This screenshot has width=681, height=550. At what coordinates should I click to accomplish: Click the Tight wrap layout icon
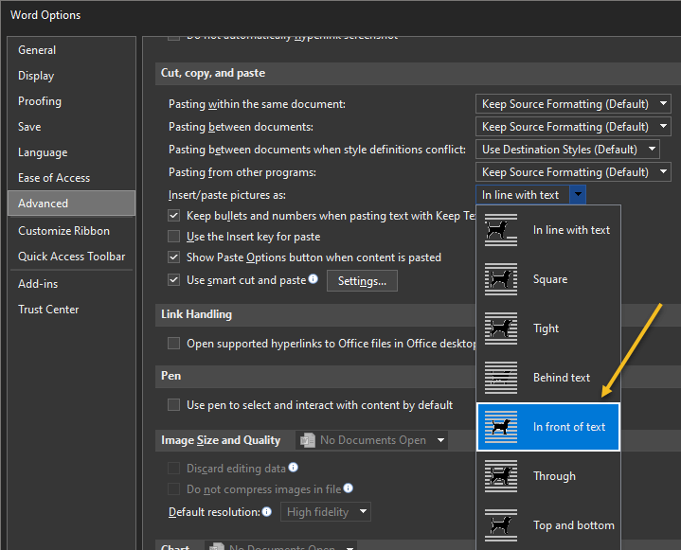tap(501, 328)
